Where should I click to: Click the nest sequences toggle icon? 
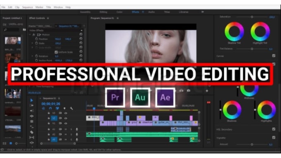coord(43,108)
